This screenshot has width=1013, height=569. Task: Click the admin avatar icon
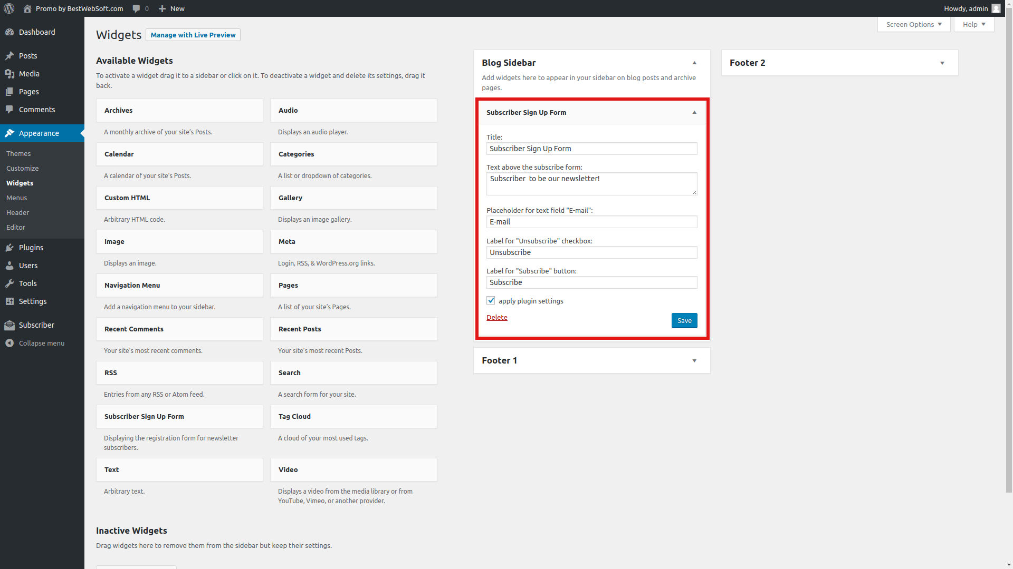click(x=996, y=8)
